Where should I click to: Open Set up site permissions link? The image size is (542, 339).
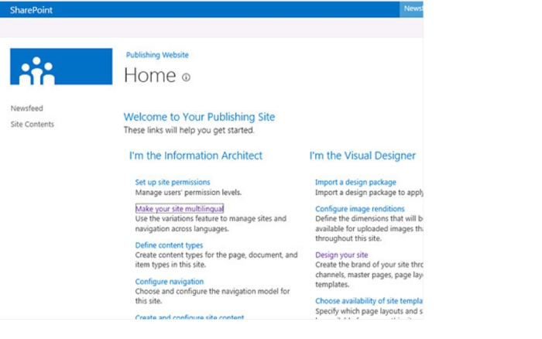173,182
